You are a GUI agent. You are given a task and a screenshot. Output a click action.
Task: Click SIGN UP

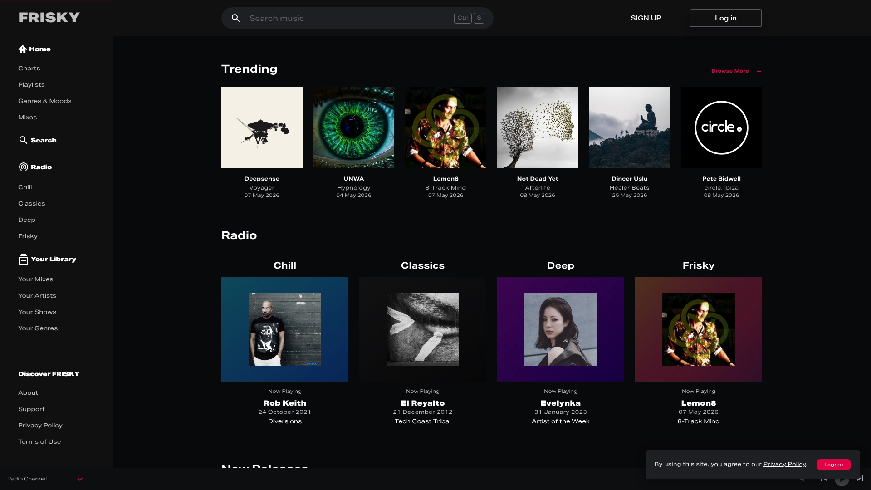[646, 18]
